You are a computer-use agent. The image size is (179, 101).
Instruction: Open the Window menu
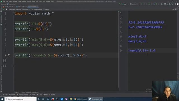click(x=48, y=1)
